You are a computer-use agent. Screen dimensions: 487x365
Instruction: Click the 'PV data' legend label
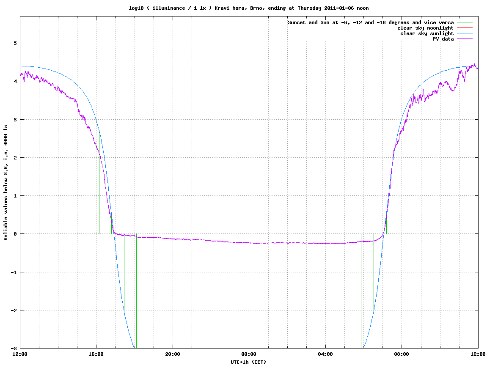coord(443,39)
